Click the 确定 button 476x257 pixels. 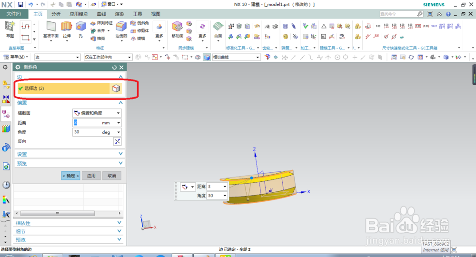coord(71,176)
